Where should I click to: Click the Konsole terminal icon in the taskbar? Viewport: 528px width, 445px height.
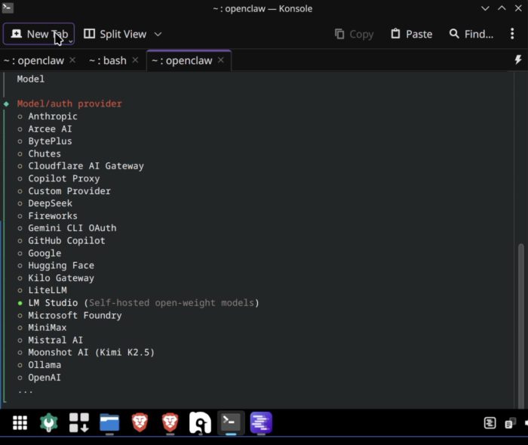pyautogui.click(x=230, y=423)
